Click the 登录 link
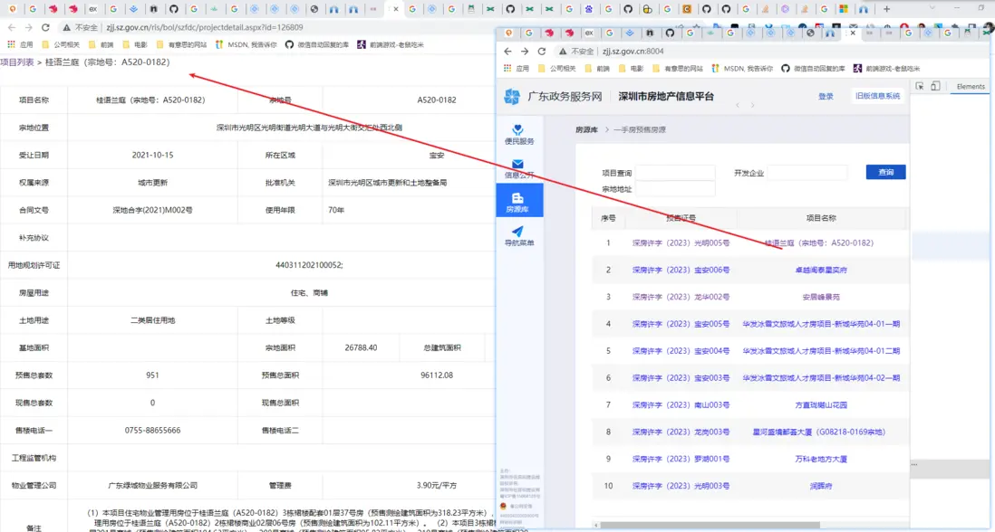Screen dimensions: 995x532 click(x=826, y=96)
